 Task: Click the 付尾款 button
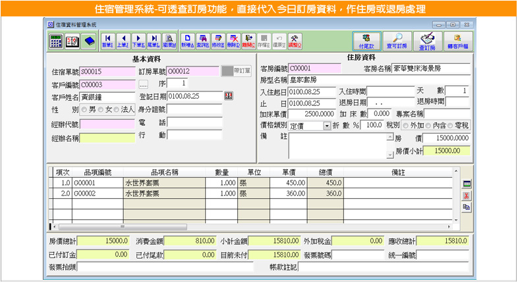pos(366,41)
